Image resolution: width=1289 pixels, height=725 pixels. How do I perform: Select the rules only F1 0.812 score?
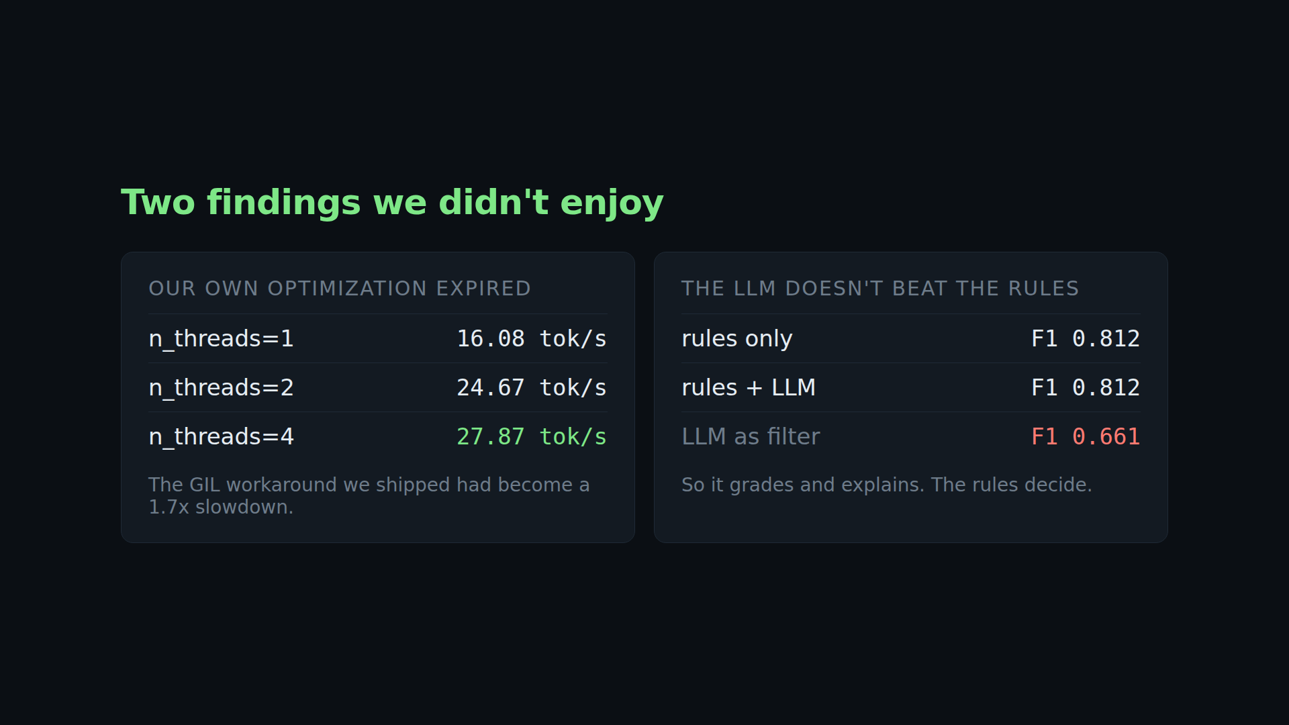pos(1086,338)
